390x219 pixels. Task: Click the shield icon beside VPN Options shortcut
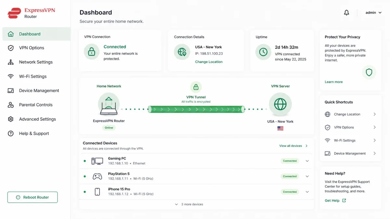(x=328, y=128)
